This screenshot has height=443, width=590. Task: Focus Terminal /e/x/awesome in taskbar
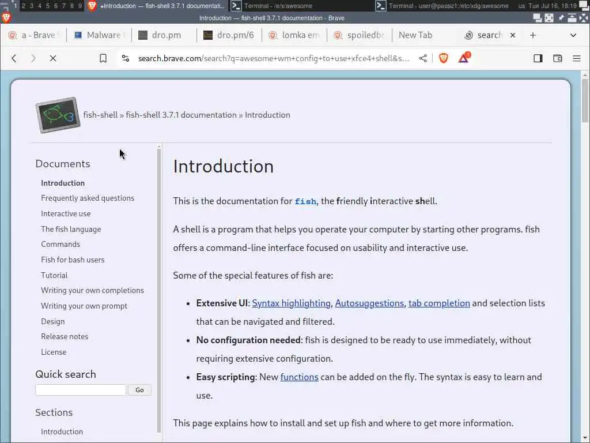(301, 6)
